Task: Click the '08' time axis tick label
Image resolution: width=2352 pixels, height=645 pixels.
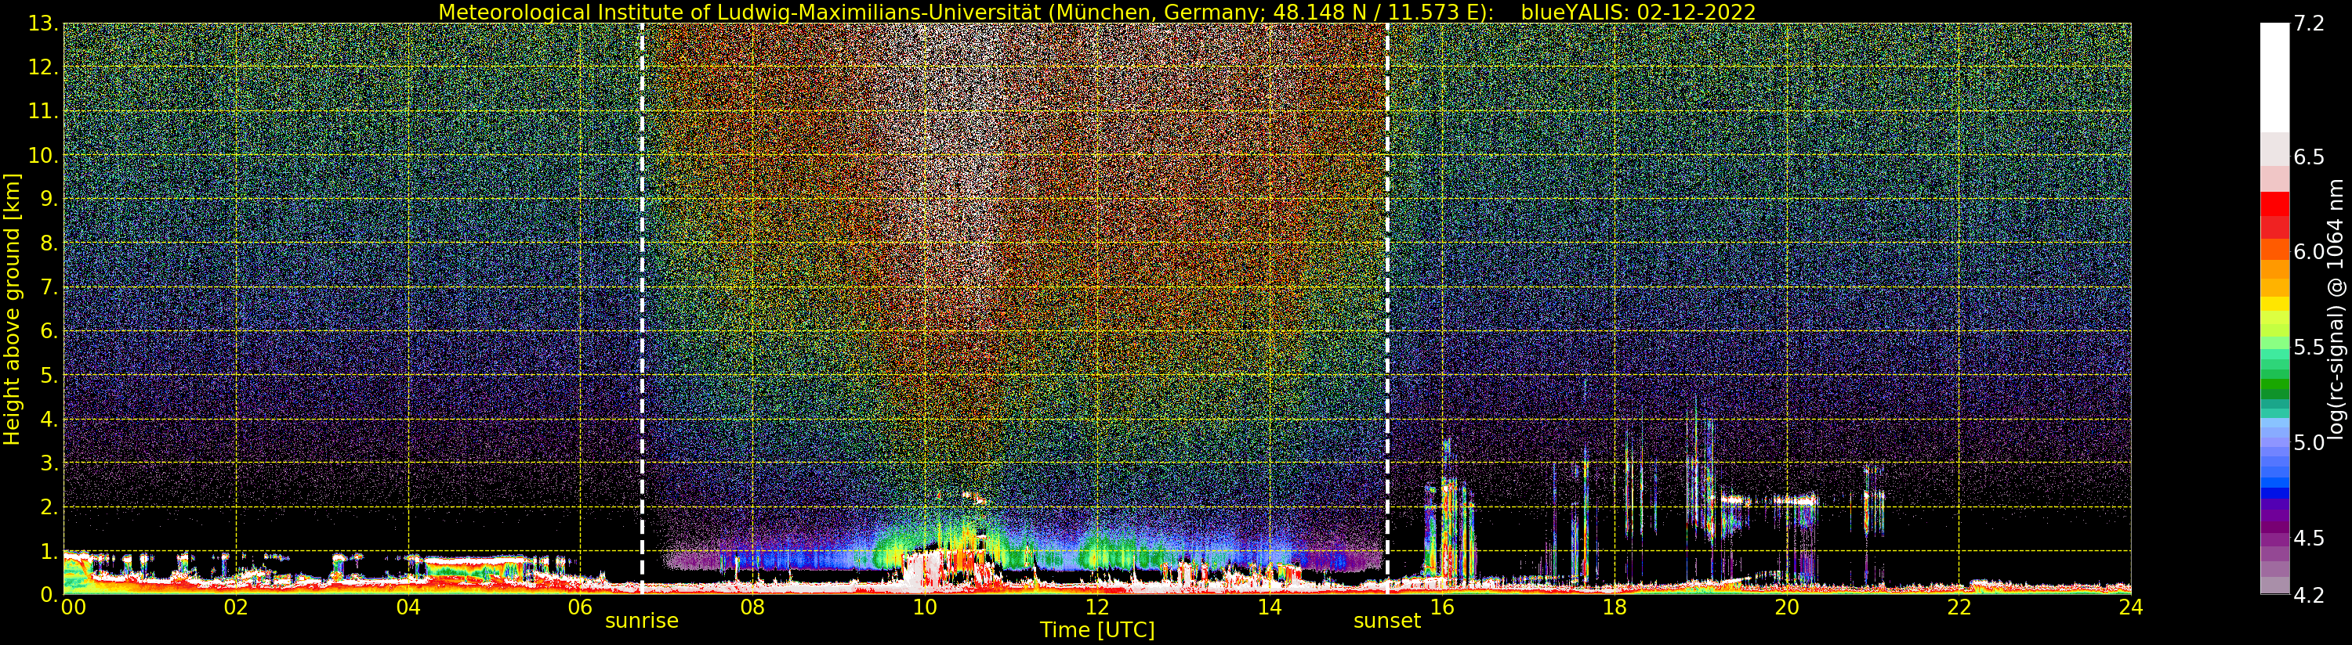Action: [752, 607]
